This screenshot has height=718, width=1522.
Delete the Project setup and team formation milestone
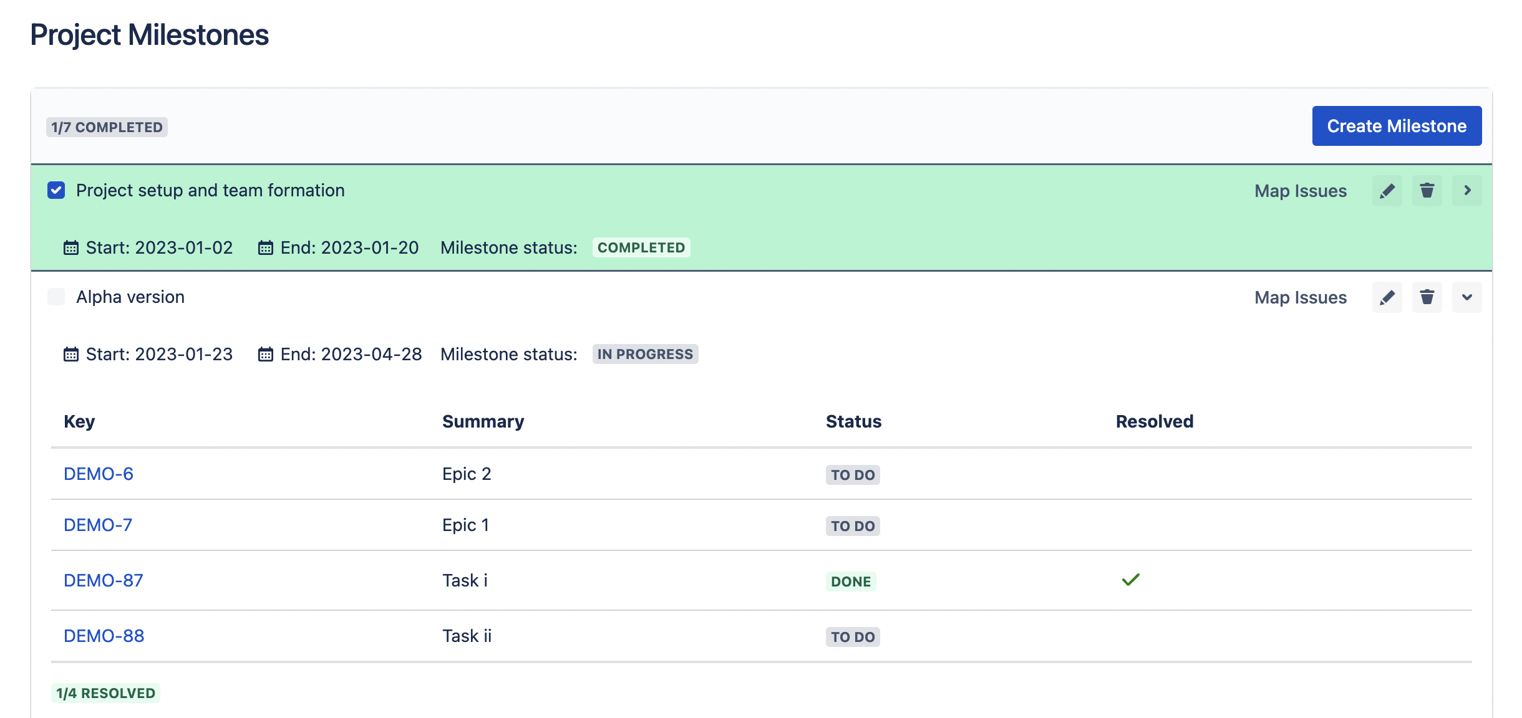[1427, 191]
